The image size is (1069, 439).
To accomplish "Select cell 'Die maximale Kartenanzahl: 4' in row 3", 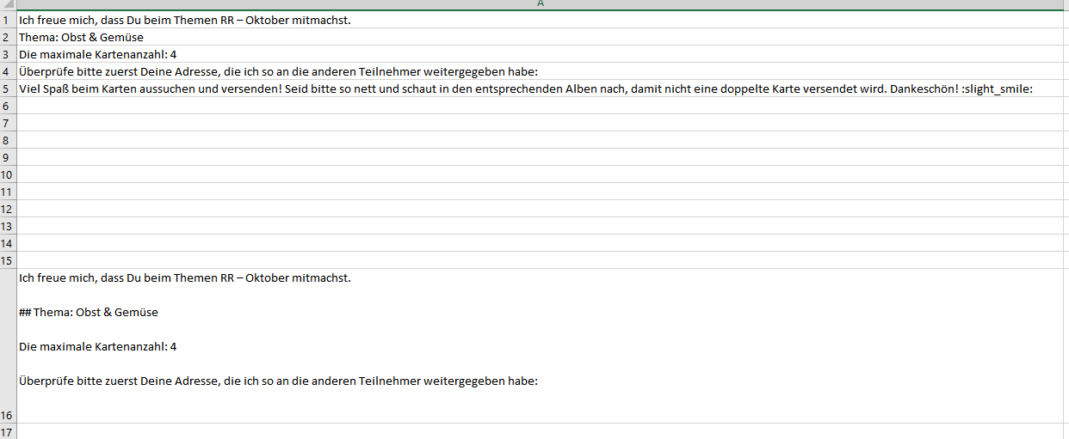I will tap(98, 54).
